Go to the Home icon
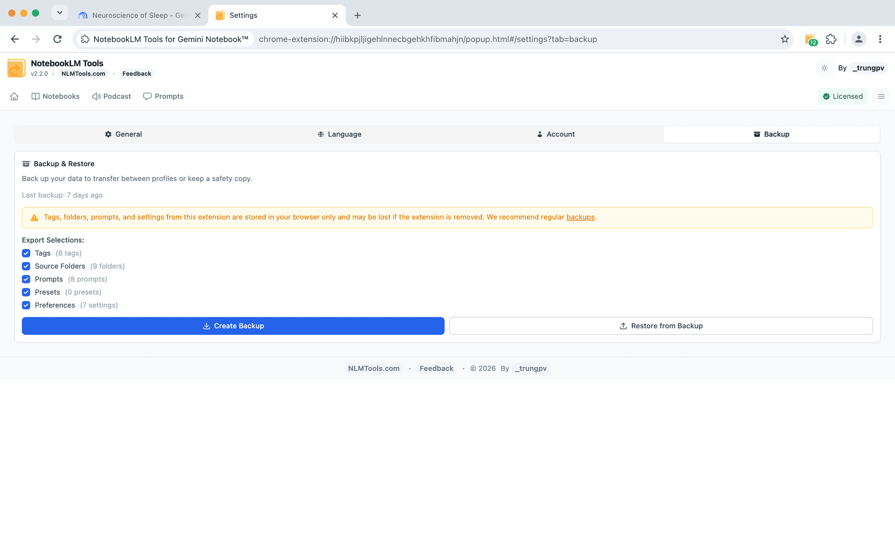This screenshot has width=895, height=559. pos(14,96)
